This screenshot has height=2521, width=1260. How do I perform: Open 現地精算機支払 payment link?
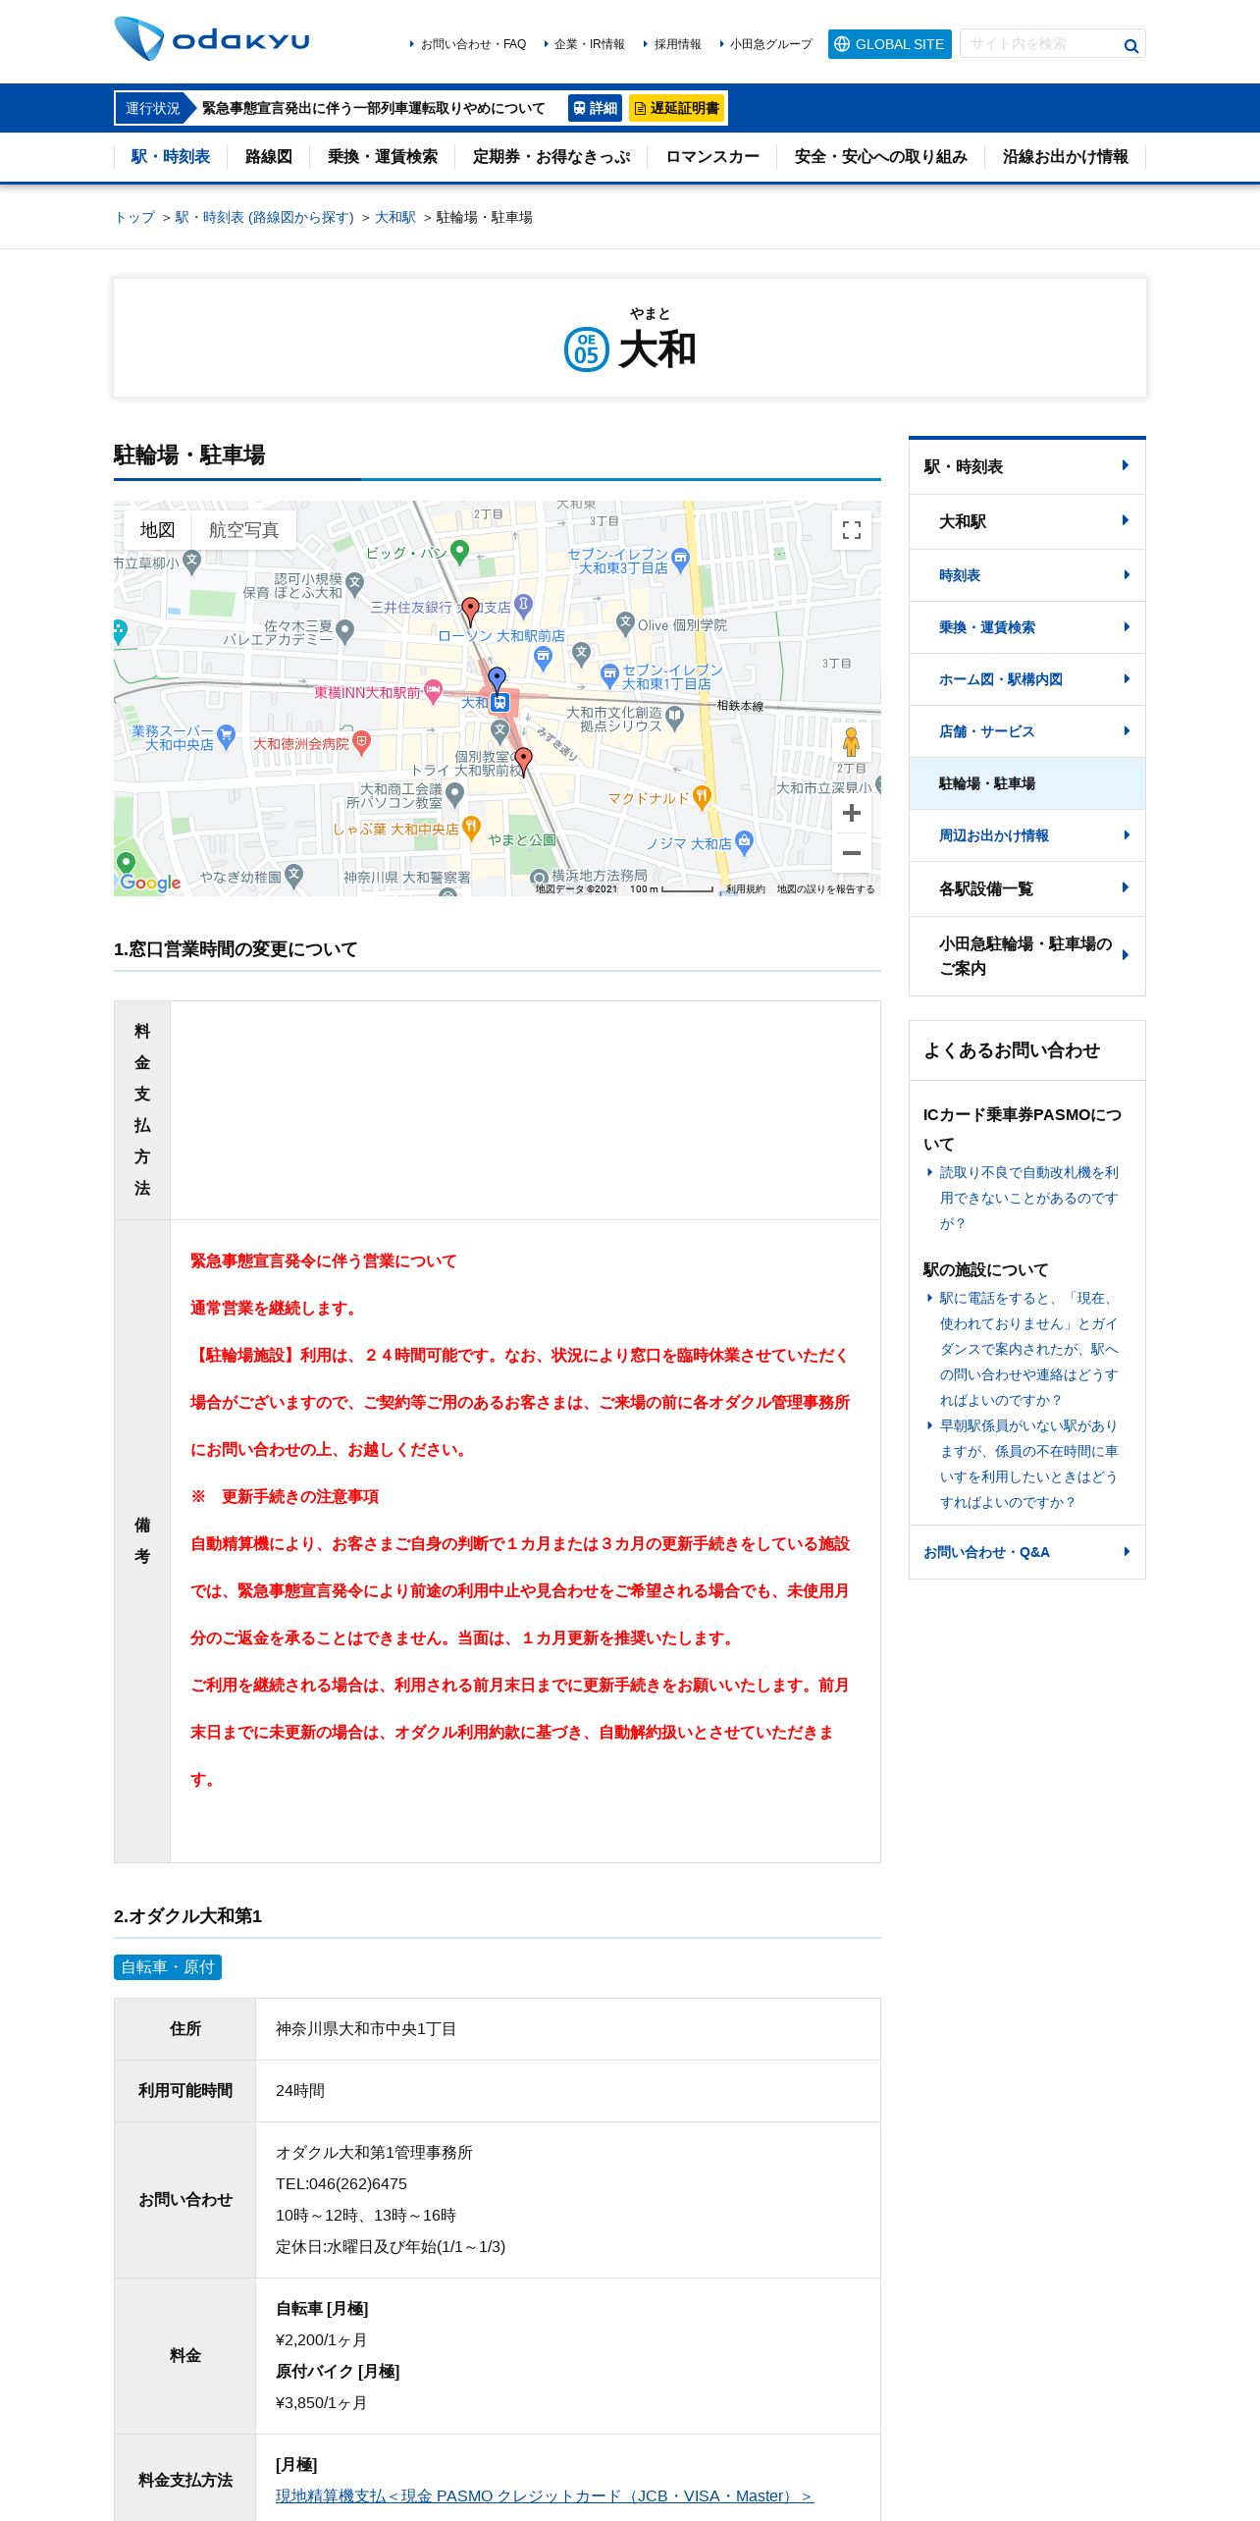545,2495
